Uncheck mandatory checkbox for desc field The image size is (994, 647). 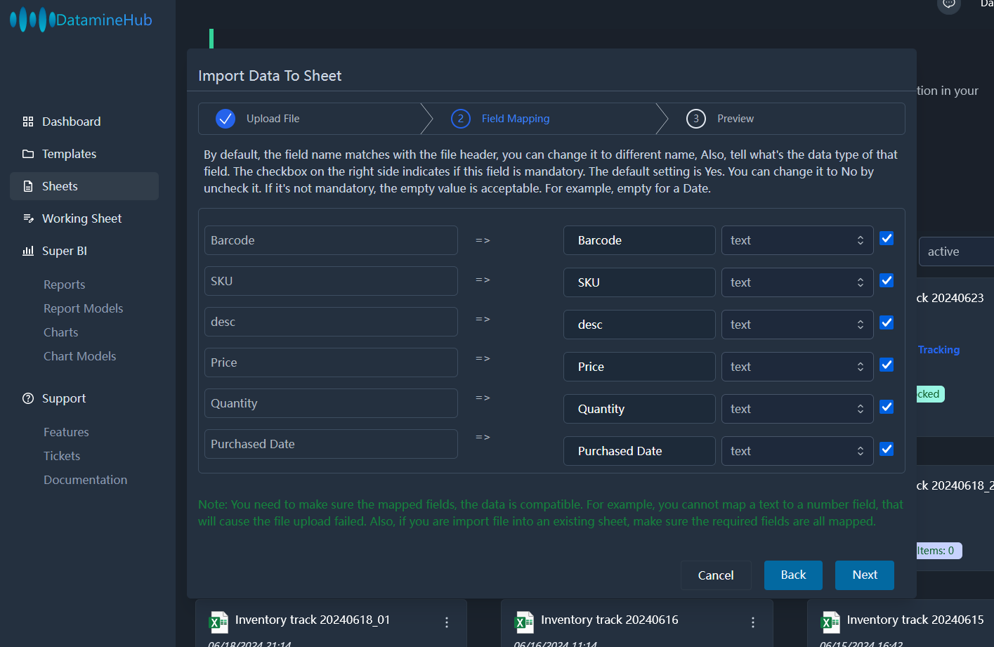(x=887, y=323)
